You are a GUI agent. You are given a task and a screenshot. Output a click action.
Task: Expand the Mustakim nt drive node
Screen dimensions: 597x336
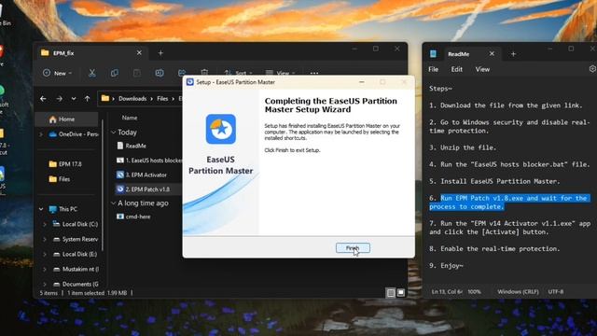45,269
